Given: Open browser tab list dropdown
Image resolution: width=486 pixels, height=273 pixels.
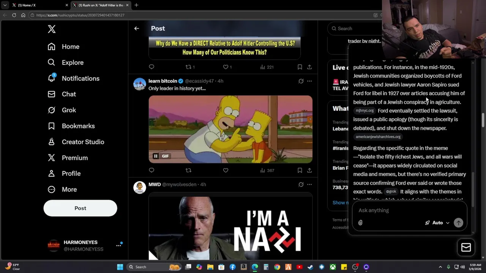Looking at the screenshot, I should 5,5.
